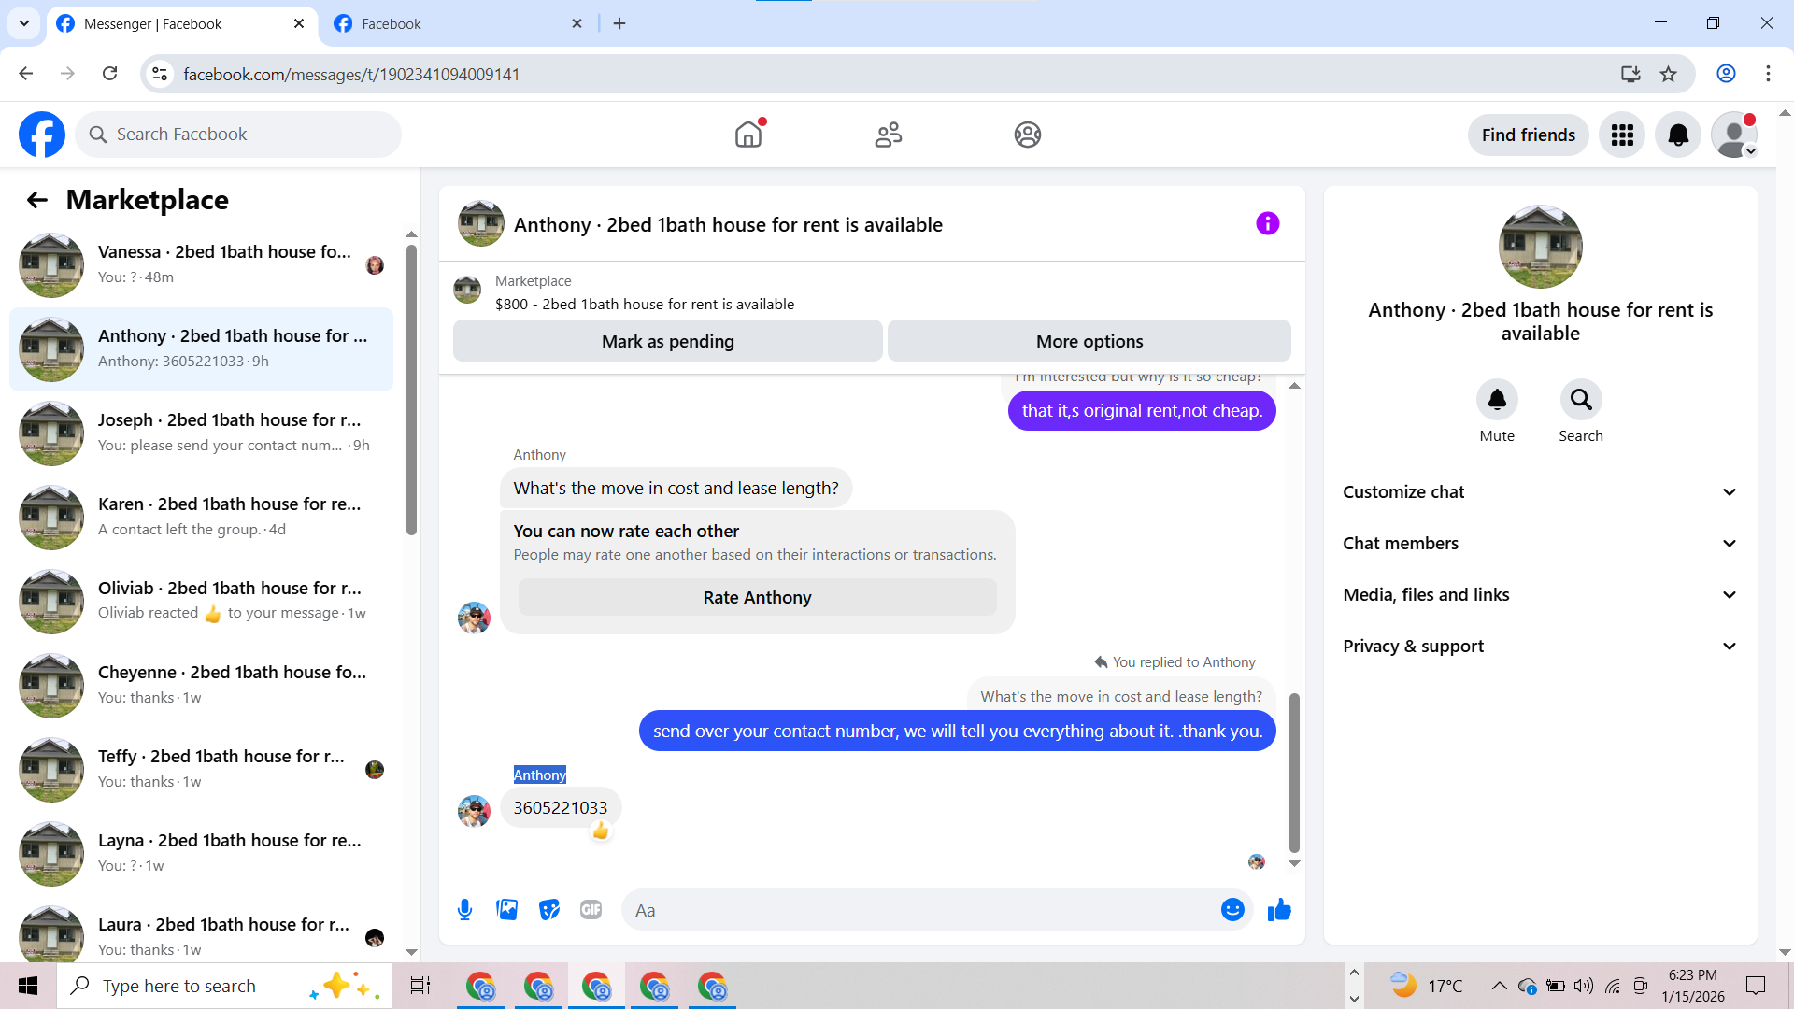The height and width of the screenshot is (1009, 1794).
Task: Click the voice clip microphone icon
Action: [x=464, y=910]
